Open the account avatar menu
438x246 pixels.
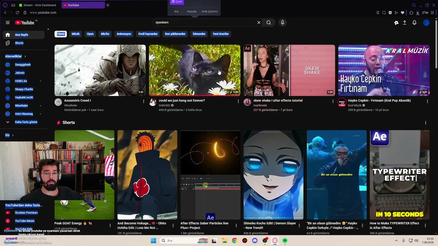(x=426, y=23)
